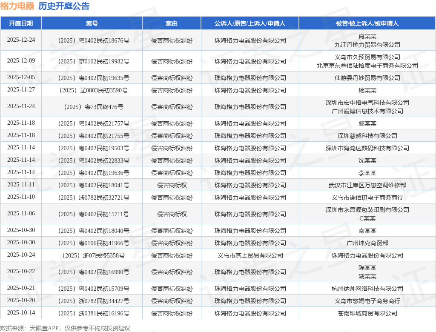
Task: Click defendant C某某
Action: [367, 218]
